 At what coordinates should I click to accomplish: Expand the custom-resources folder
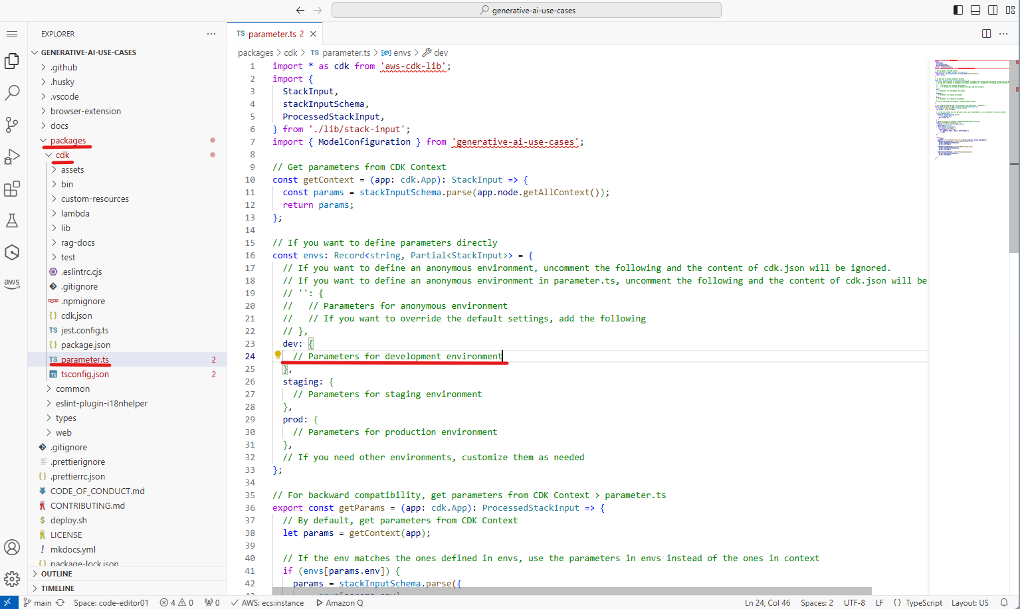coord(128,199)
